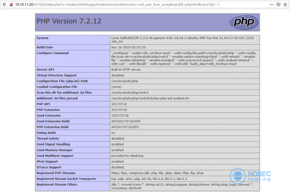Click the PHP streams list starting with https
The width and height of the screenshot is (290, 193).
(x=157, y=173)
